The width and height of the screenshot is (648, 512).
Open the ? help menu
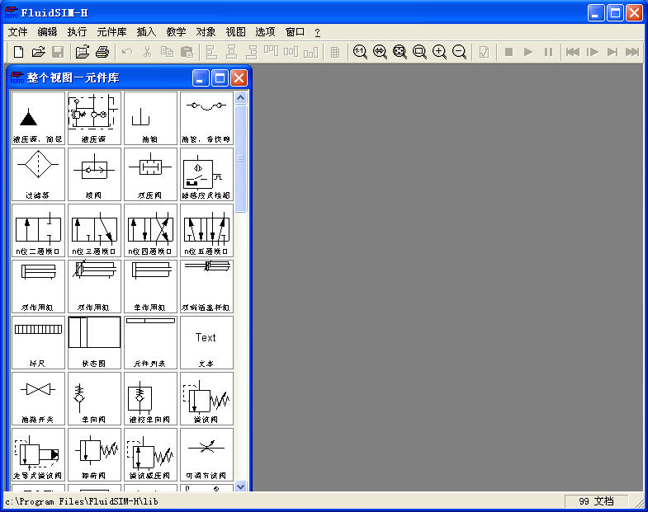tap(317, 32)
